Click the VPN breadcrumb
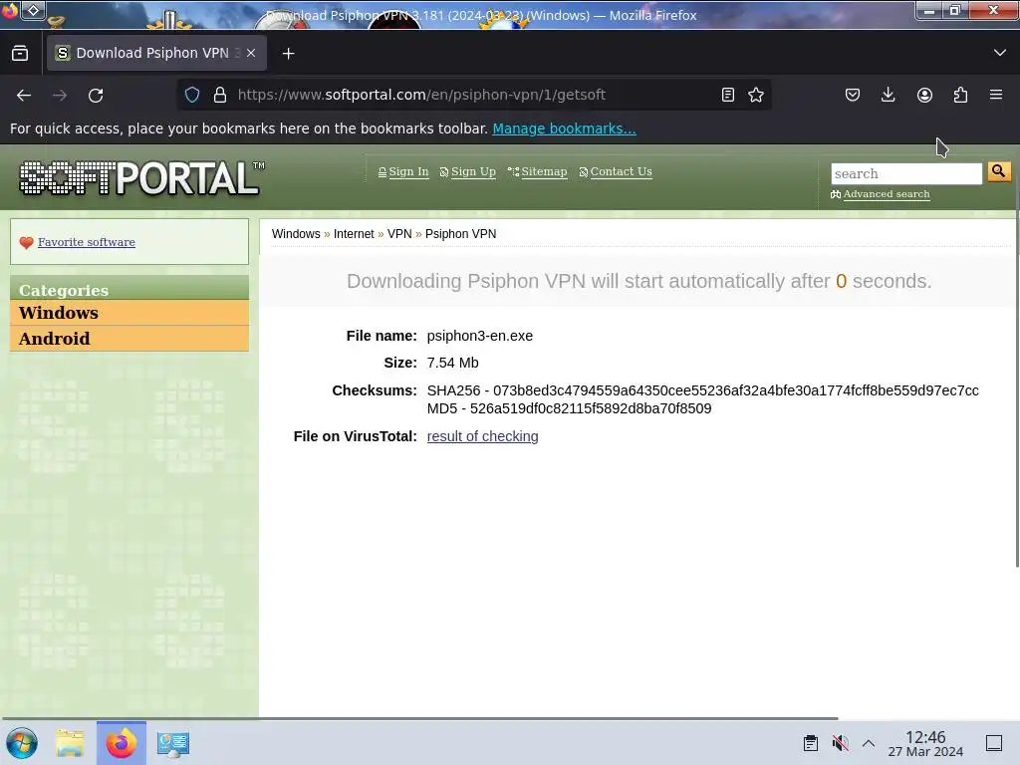The width and height of the screenshot is (1020, 765). point(399,233)
